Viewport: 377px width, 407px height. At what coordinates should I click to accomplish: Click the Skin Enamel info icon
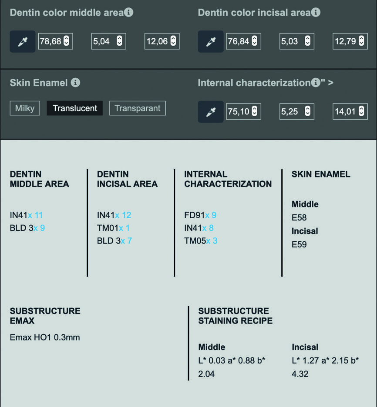click(x=76, y=82)
